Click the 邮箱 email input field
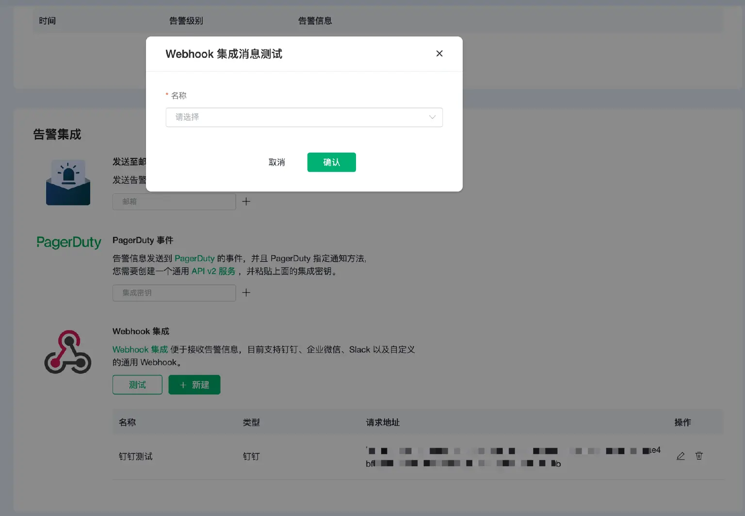This screenshot has width=745, height=516. pyautogui.click(x=174, y=201)
